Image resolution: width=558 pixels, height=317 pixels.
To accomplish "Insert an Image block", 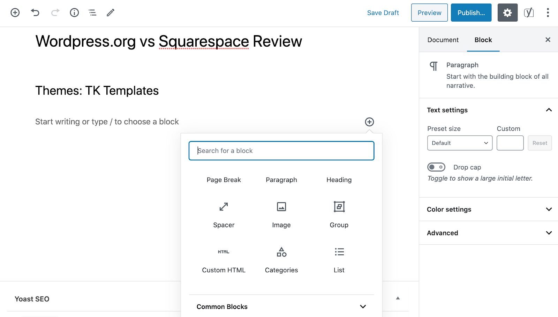I will click(281, 215).
